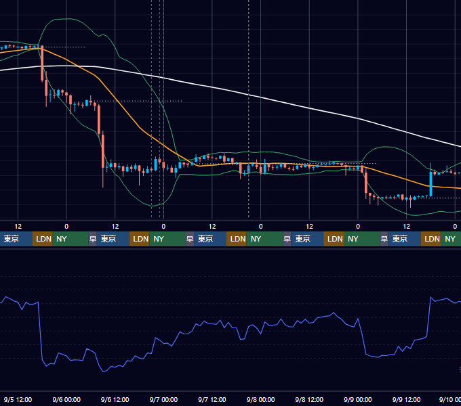461x406 pixels.
Task: Click the tall blue candle on 9/9 LDN open
Action: 430,183
